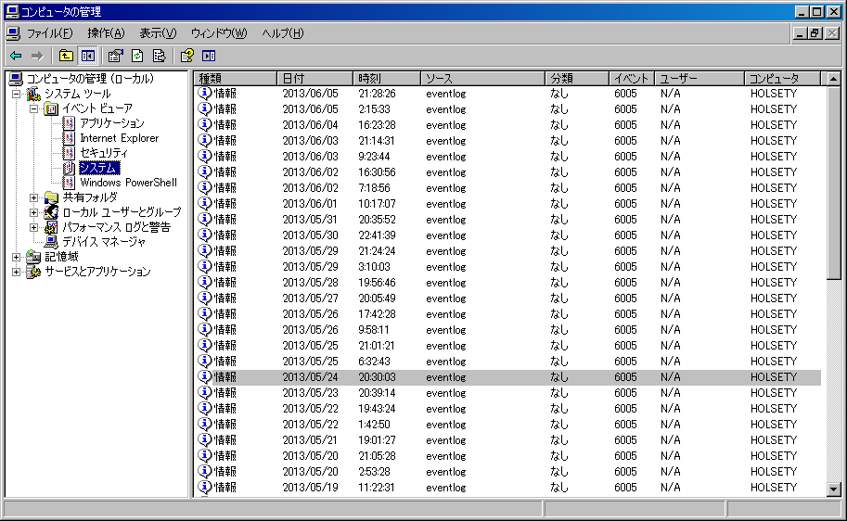Sort by the ソース column header
Image resolution: width=847 pixels, height=521 pixels.
point(482,79)
